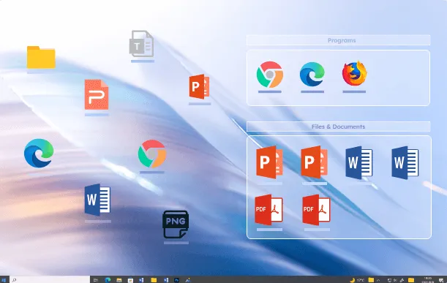Select first PDF file in Files & Documents
Screen dimensions: 447x283
(x=268, y=210)
